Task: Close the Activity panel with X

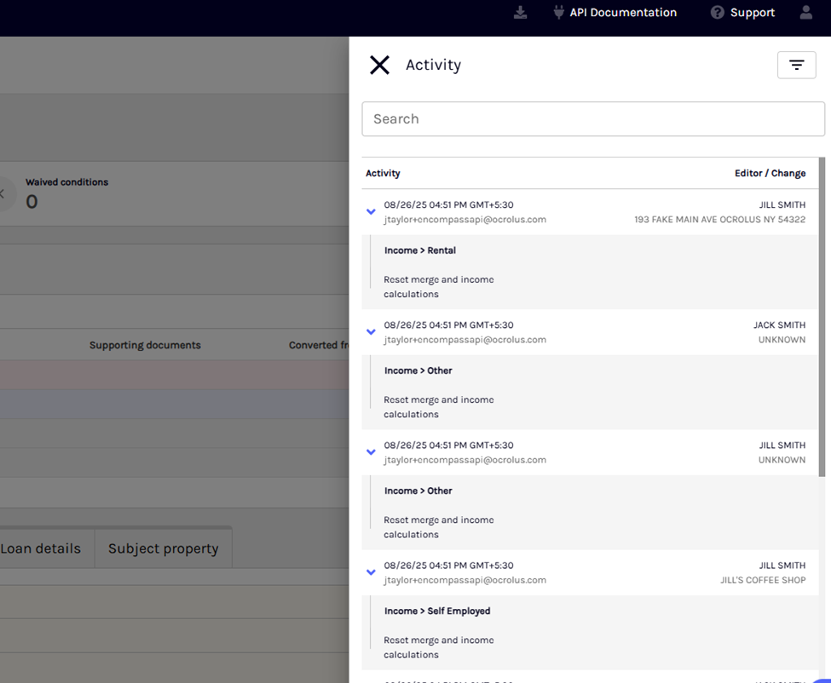Action: (x=379, y=65)
